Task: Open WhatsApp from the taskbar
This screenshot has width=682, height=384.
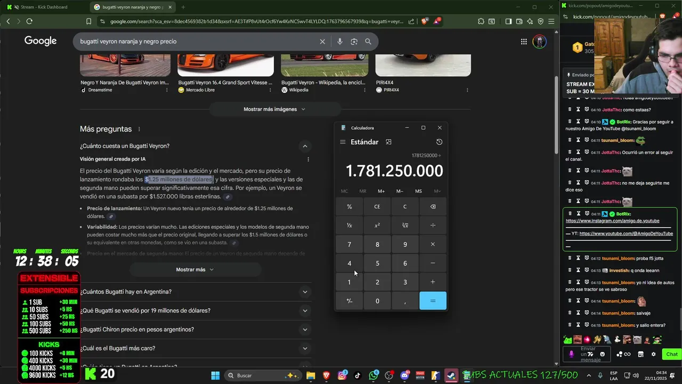Action: point(374,375)
